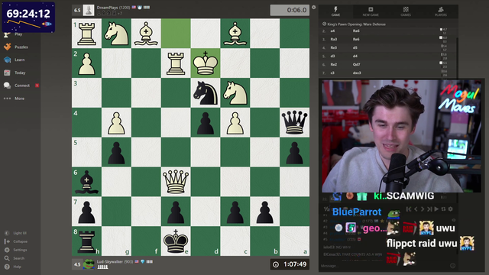Switch to the Games tab

[x=406, y=11]
